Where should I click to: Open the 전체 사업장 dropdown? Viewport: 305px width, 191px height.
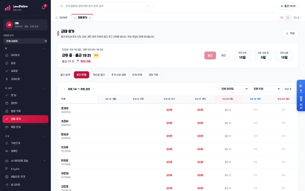[x=25, y=41]
